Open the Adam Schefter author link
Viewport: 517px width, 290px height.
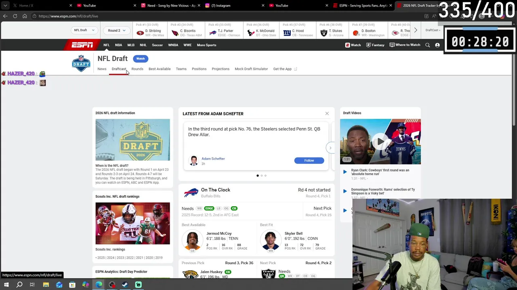point(213,159)
